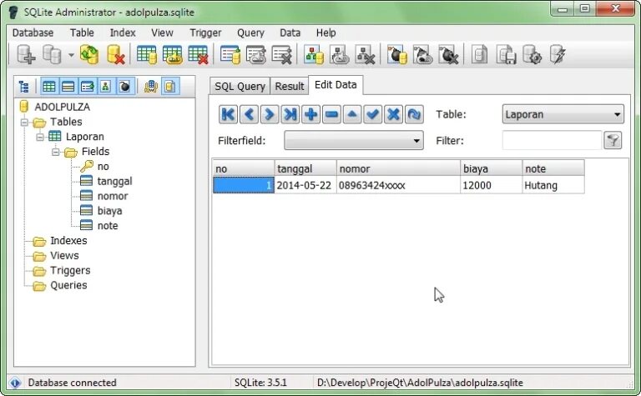Switch to the SQL Query tab
Viewport: 641px width, 396px height.
[x=240, y=86]
